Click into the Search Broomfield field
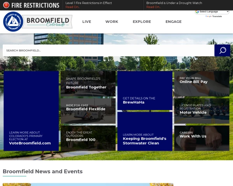This screenshot has width=233, height=186. click(108, 50)
